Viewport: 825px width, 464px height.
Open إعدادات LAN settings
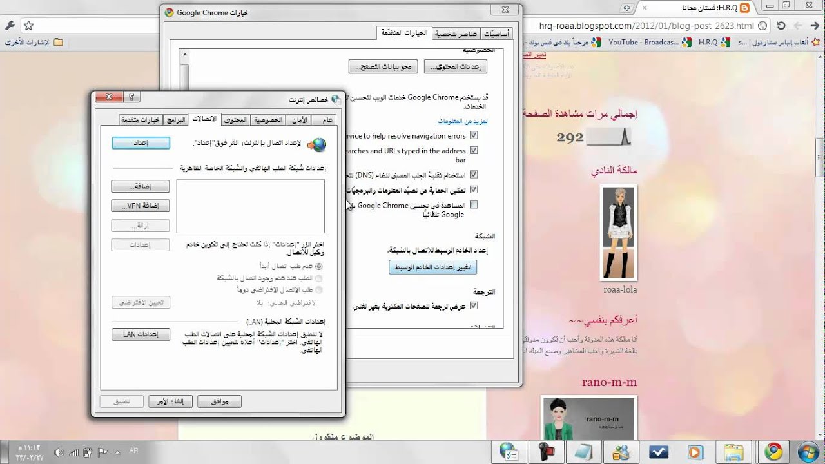[x=141, y=334]
